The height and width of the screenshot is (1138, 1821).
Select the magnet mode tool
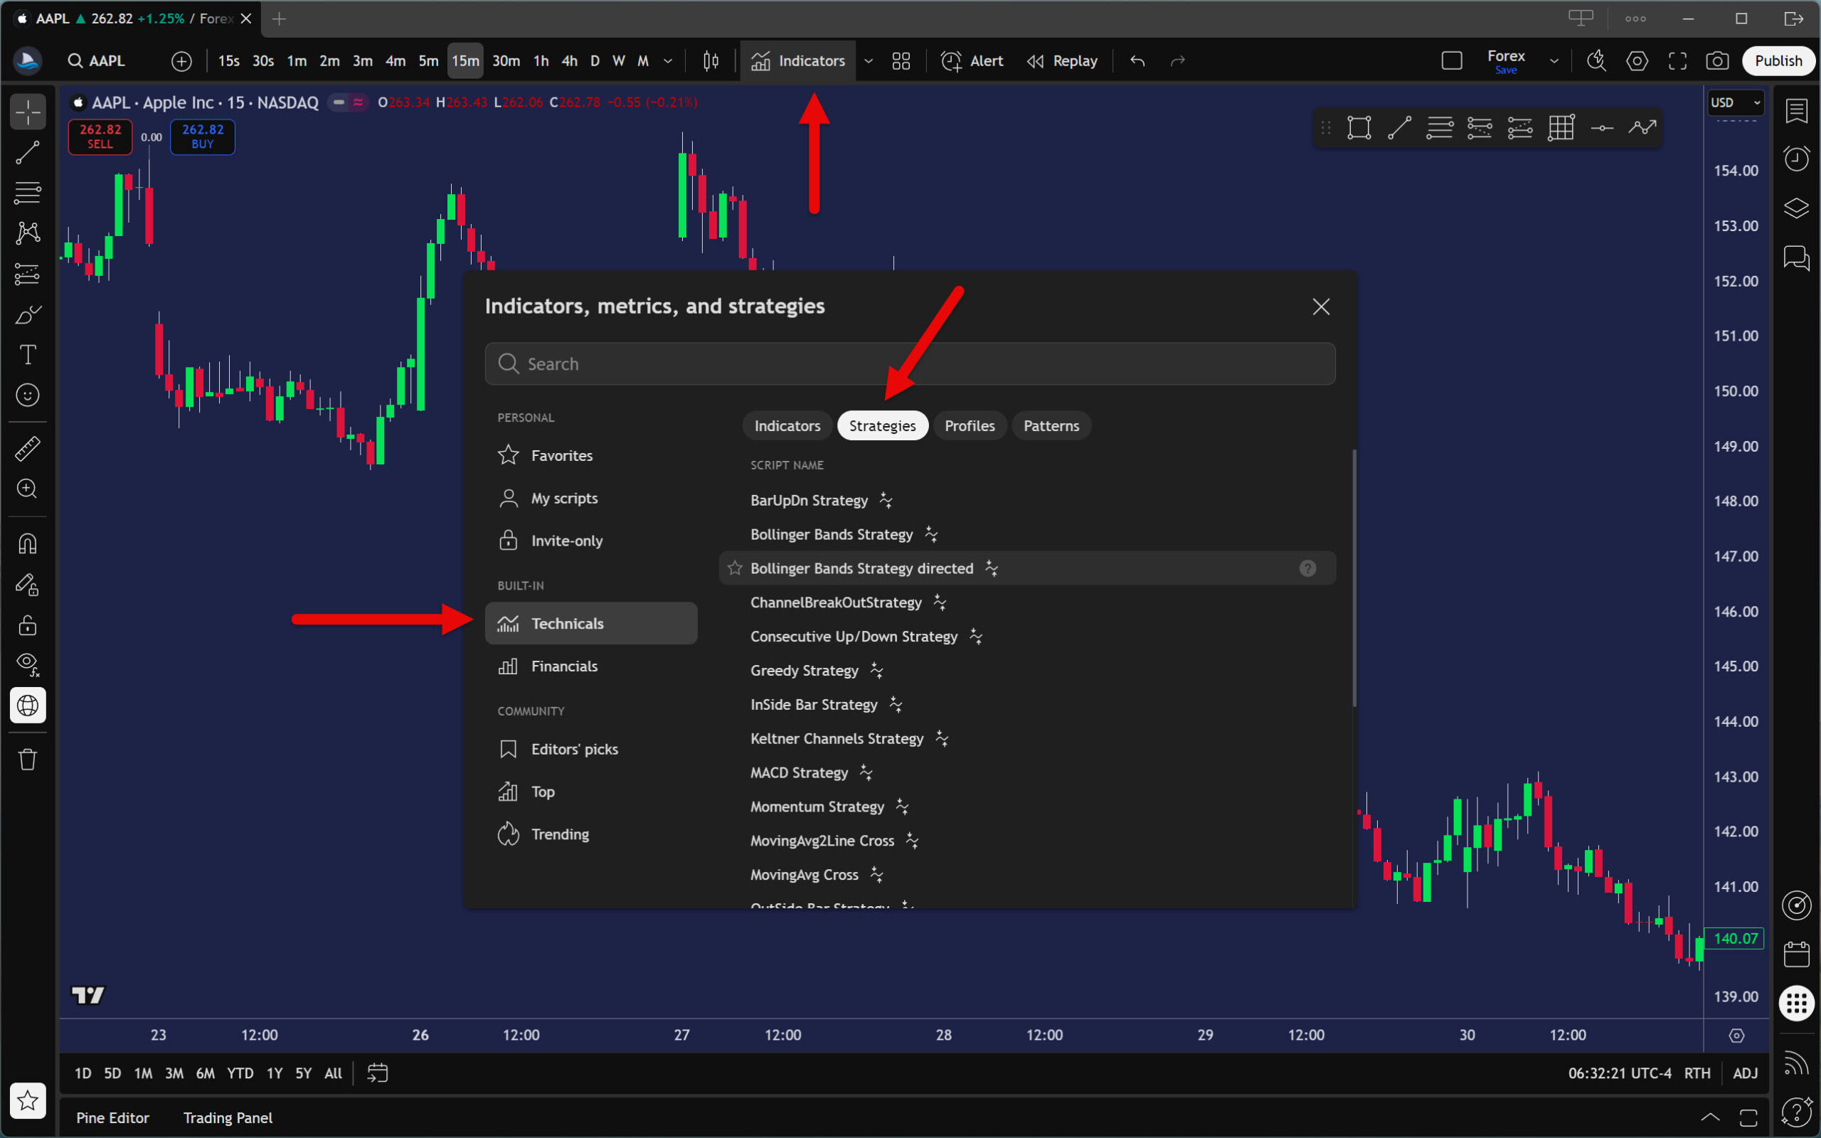tap(28, 543)
